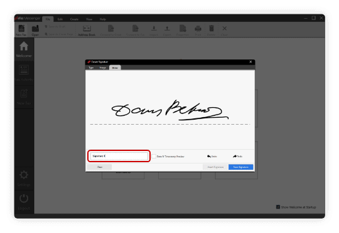Open the File menu
Screen dimensions: 339x233
tap(48, 19)
